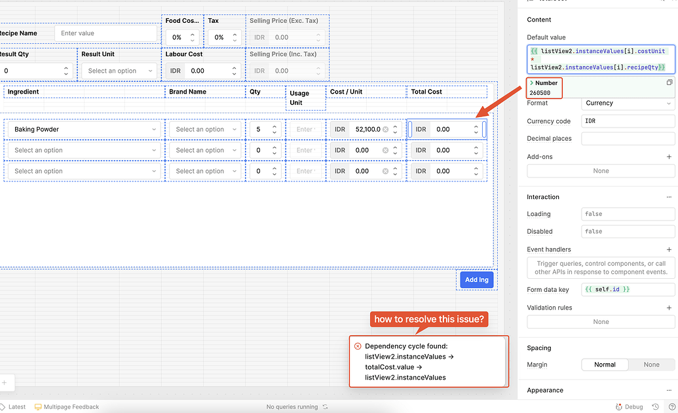Click the Validation rules None box
Image resolution: width=678 pixels, height=413 pixels.
(x=601, y=322)
